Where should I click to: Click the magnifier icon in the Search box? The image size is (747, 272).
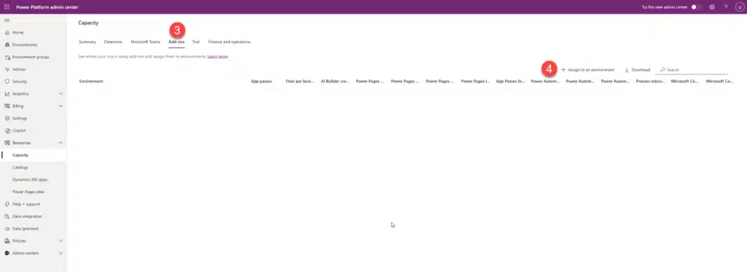point(662,69)
